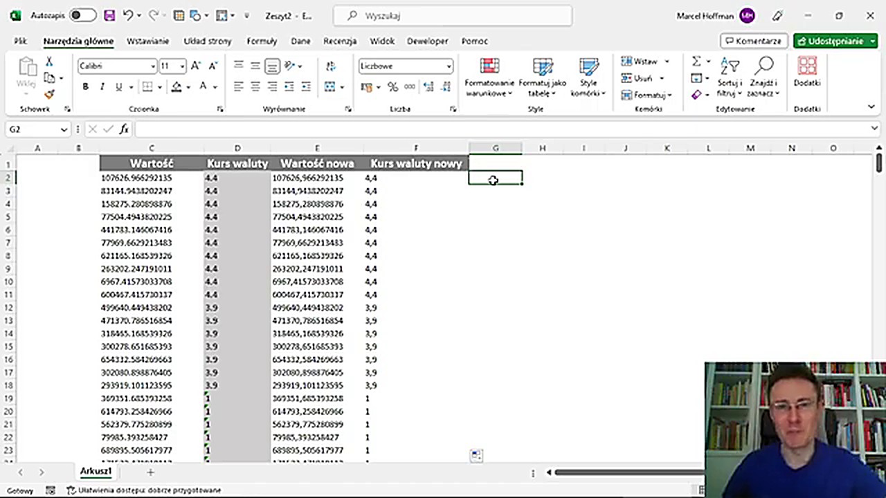
Task: Toggle italic formatting
Action: pos(102,86)
